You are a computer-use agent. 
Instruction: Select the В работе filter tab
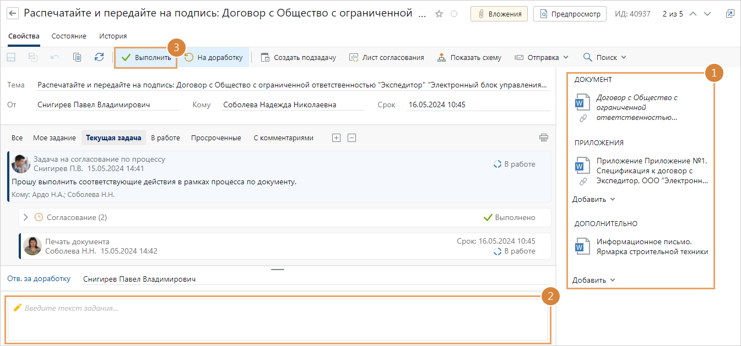tap(165, 138)
